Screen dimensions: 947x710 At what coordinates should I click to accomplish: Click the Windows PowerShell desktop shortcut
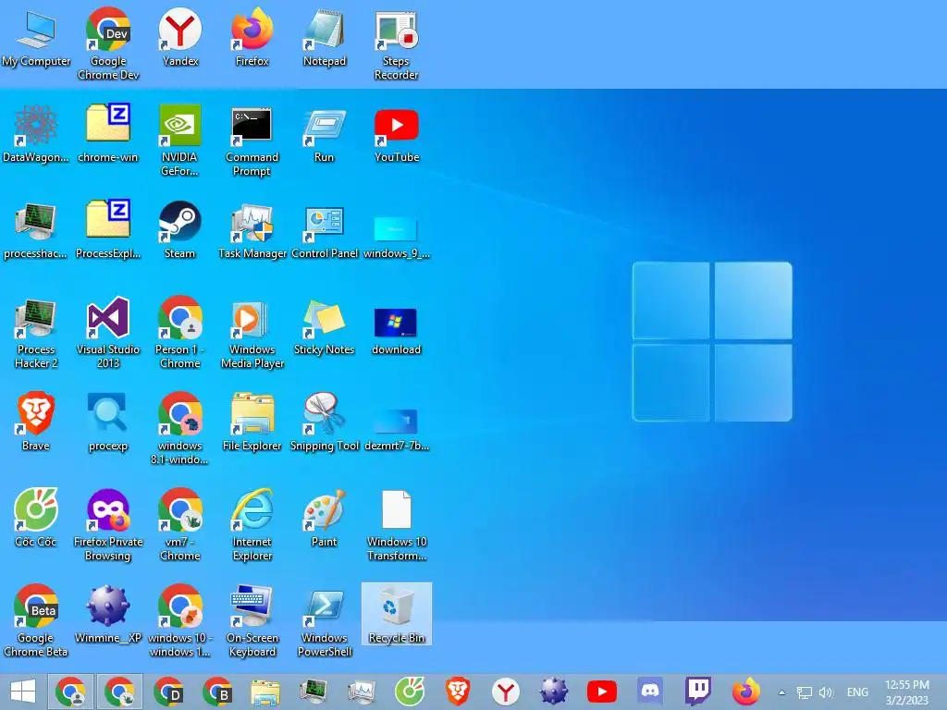[x=325, y=622]
